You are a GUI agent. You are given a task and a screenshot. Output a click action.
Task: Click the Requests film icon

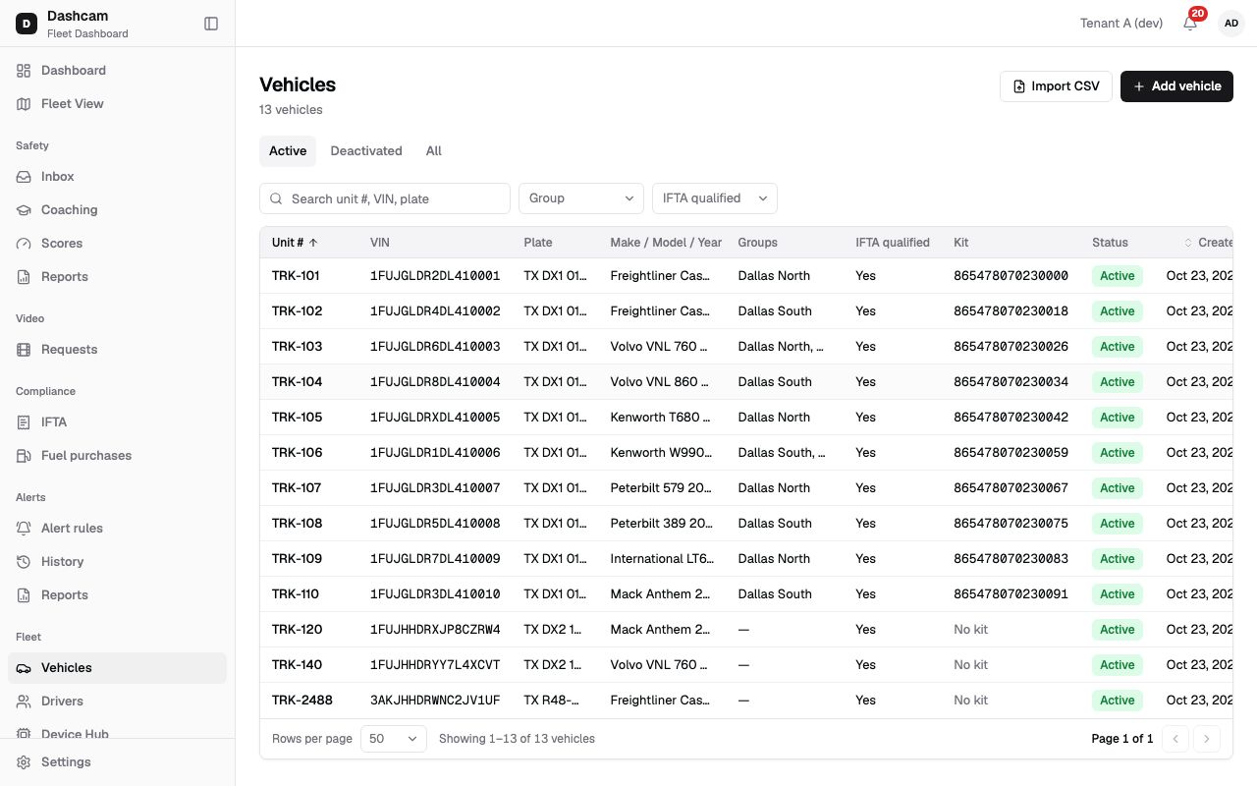pos(24,350)
